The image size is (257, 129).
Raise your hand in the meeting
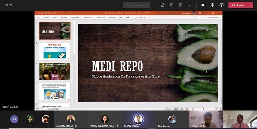tap(180, 5)
